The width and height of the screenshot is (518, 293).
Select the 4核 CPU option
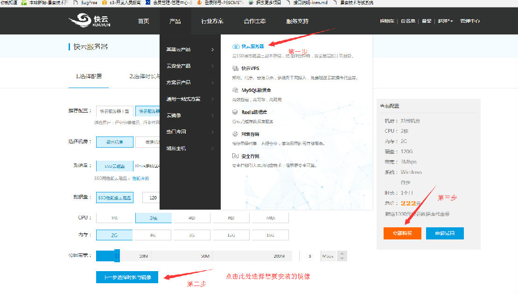(192, 218)
